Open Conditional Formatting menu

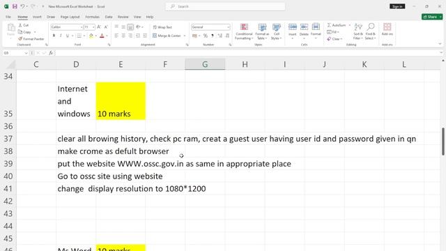click(x=244, y=31)
